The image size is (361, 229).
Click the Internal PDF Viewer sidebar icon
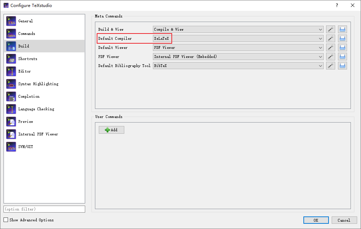[11, 134]
